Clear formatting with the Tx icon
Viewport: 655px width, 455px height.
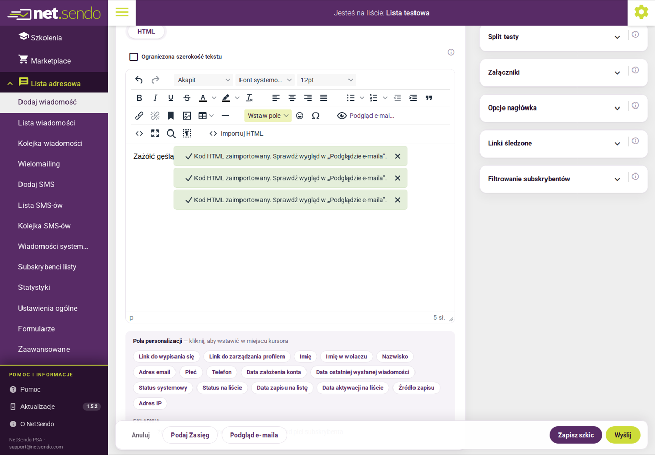click(249, 98)
